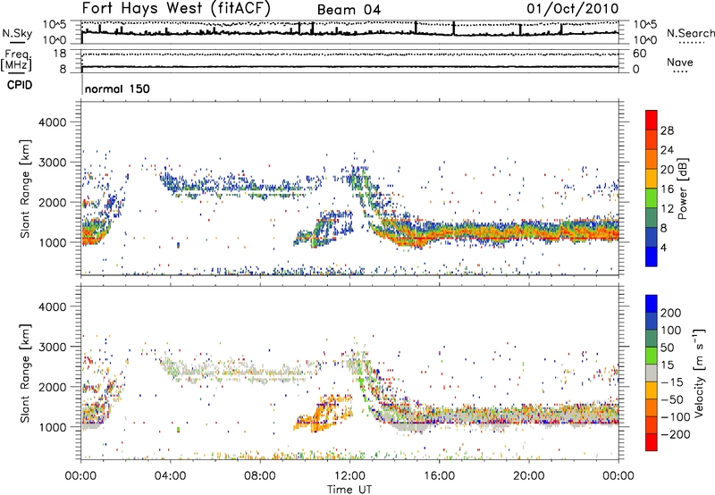Click the velocity colorbar value 50
Image resolution: width=715 pixels, height=495 pixels.
tap(668, 348)
